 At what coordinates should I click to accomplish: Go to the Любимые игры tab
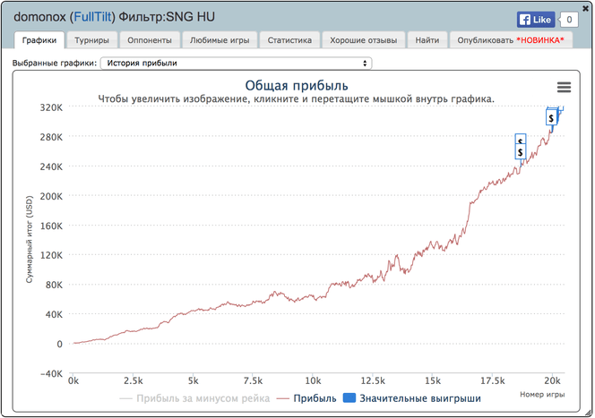pos(220,40)
